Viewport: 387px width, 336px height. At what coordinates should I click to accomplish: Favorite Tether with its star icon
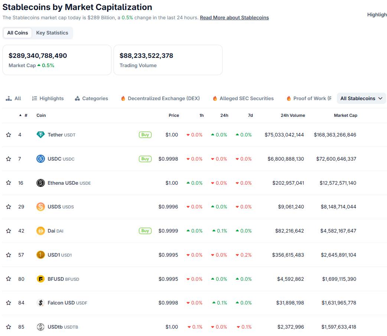coord(9,135)
